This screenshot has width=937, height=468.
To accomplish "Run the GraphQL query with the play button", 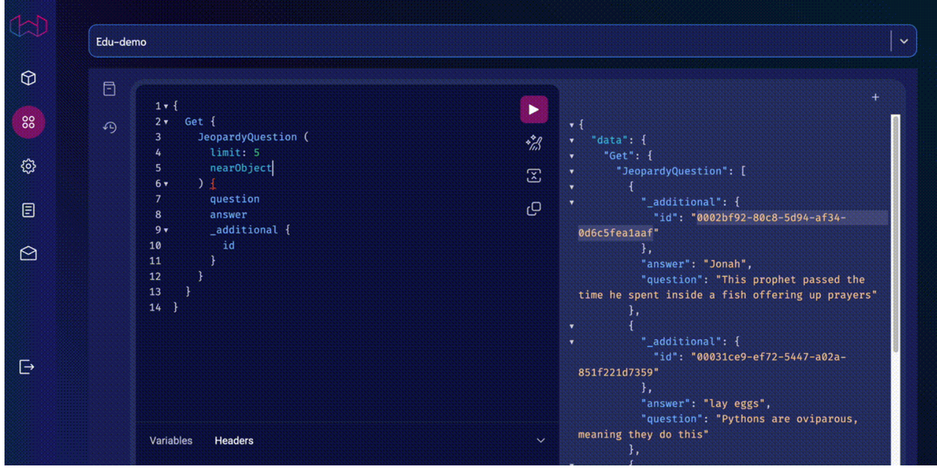I will (x=534, y=110).
